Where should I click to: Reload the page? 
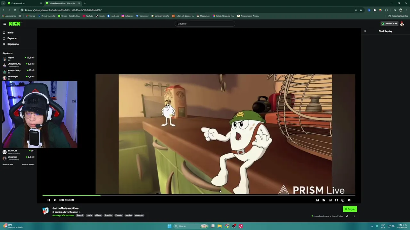(x=15, y=10)
